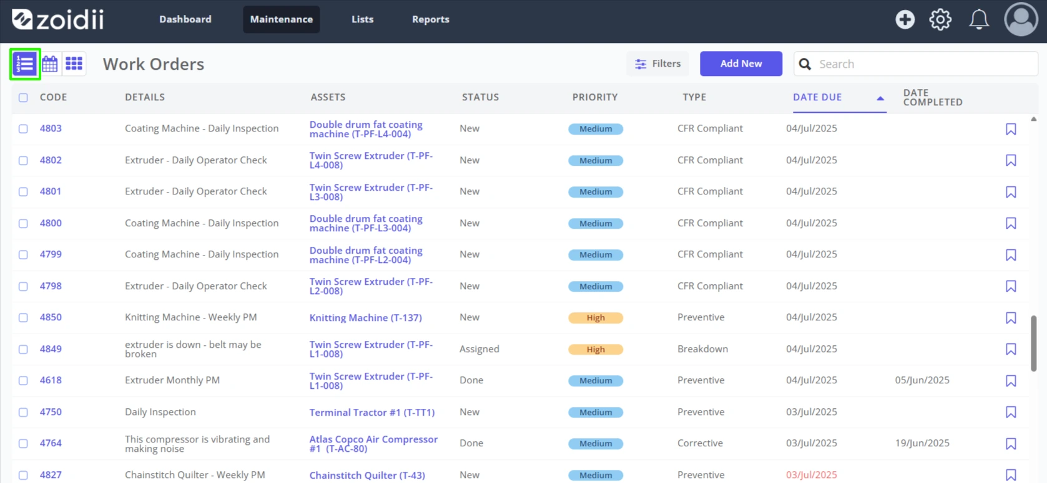Open the Lists menu
The width and height of the screenshot is (1047, 483).
[362, 19]
